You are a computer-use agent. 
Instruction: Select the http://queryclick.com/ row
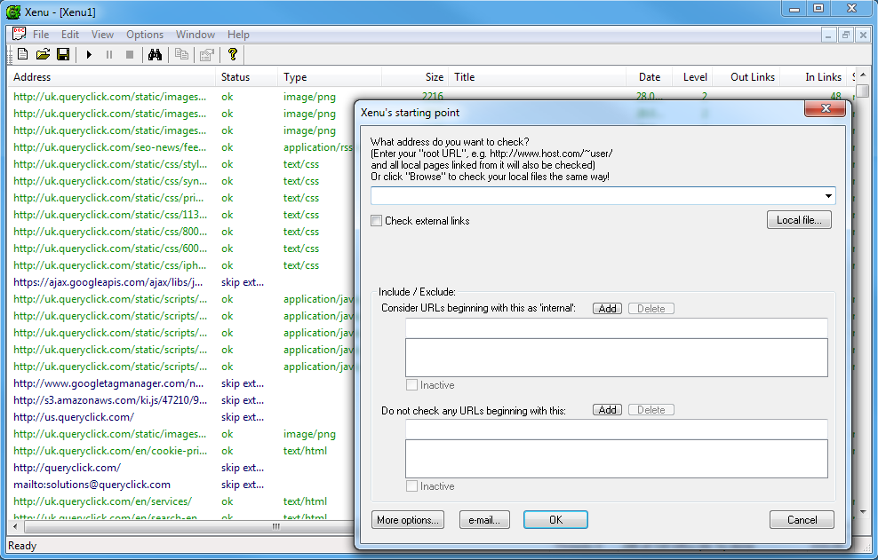pyautogui.click(x=181, y=468)
